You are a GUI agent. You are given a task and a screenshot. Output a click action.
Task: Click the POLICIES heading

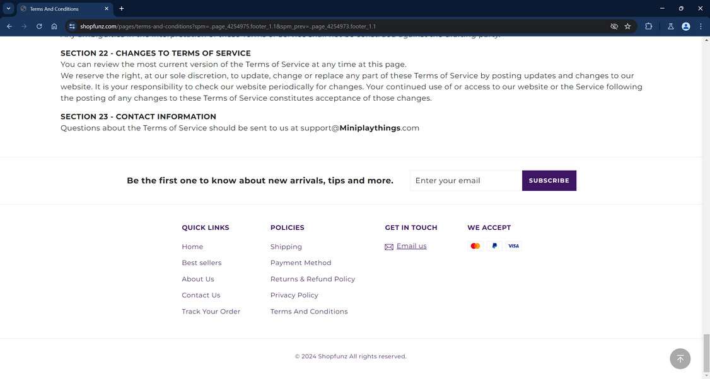pos(287,227)
